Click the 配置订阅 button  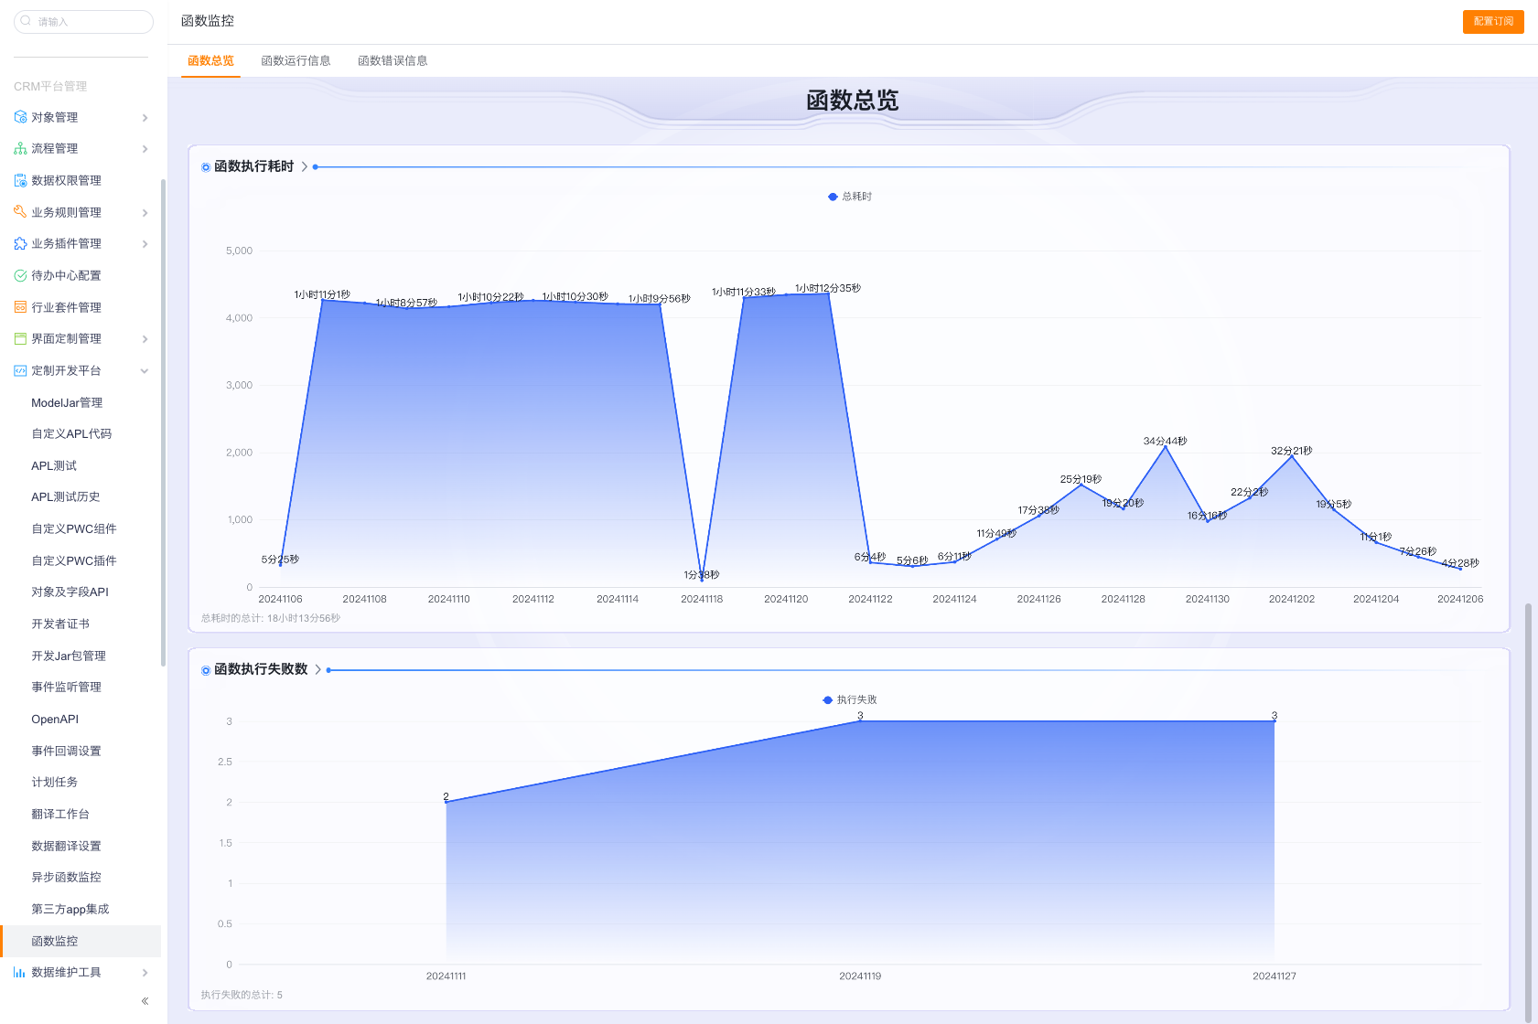1492,21
